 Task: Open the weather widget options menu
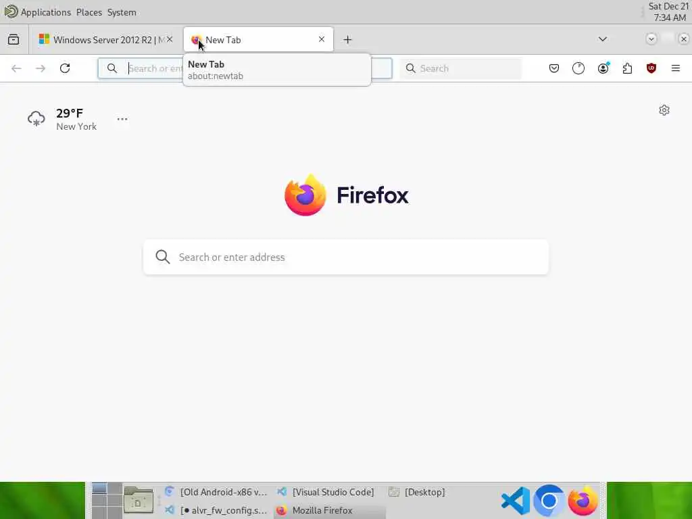click(122, 119)
